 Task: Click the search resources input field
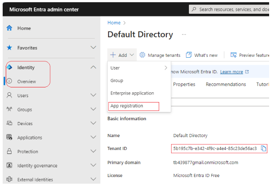(229, 9)
